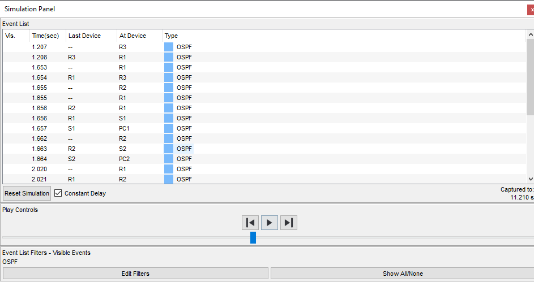Close the Simulation Panel
The width and height of the screenshot is (534, 282).
[531, 10]
